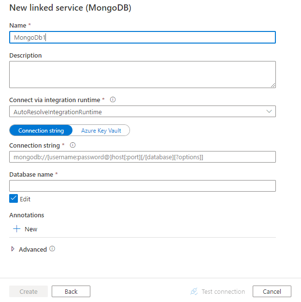Click the Database name field
The height and width of the screenshot is (302, 301).
click(x=142, y=186)
